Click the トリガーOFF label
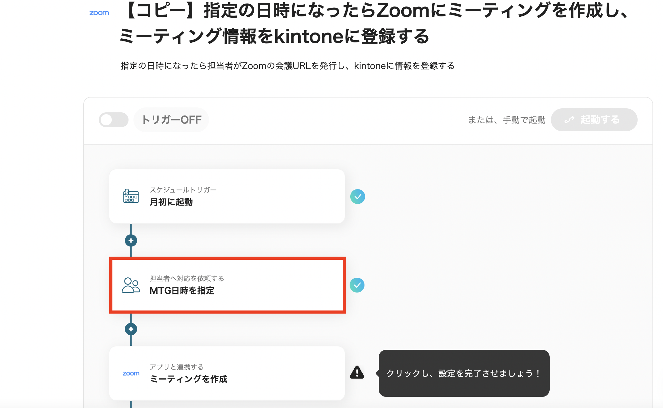Screen dimensions: 663x408 [171, 120]
